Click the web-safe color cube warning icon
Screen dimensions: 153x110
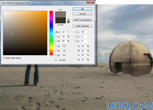(68, 19)
